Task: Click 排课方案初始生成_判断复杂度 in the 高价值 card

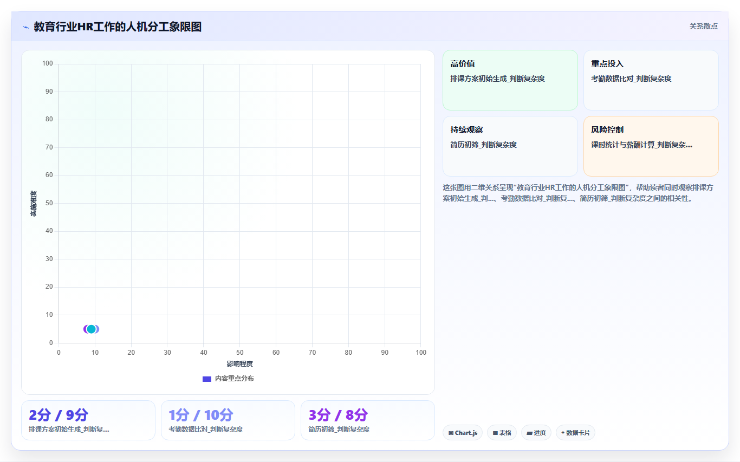Action: pos(497,79)
